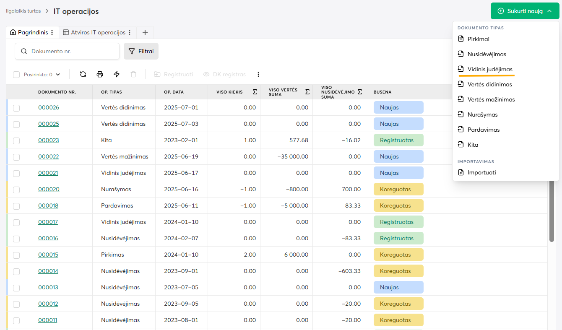The image size is (562, 330).
Task: Check the box for document 000026
Action: [16, 108]
